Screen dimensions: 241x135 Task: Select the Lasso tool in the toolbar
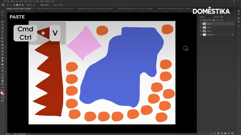[x=3, y=18]
